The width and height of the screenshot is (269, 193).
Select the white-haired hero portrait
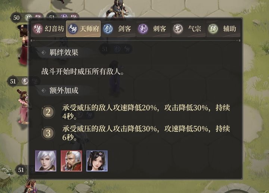[x=46, y=161]
